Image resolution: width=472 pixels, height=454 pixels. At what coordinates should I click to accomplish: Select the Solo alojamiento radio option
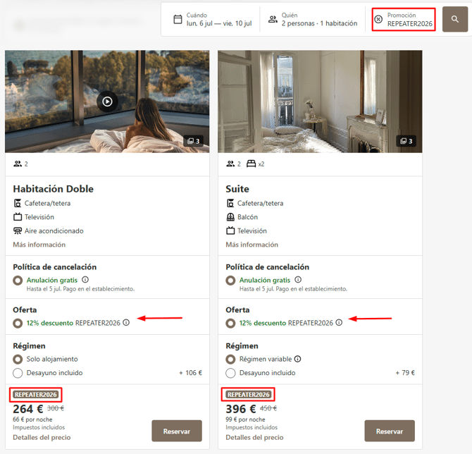click(18, 359)
